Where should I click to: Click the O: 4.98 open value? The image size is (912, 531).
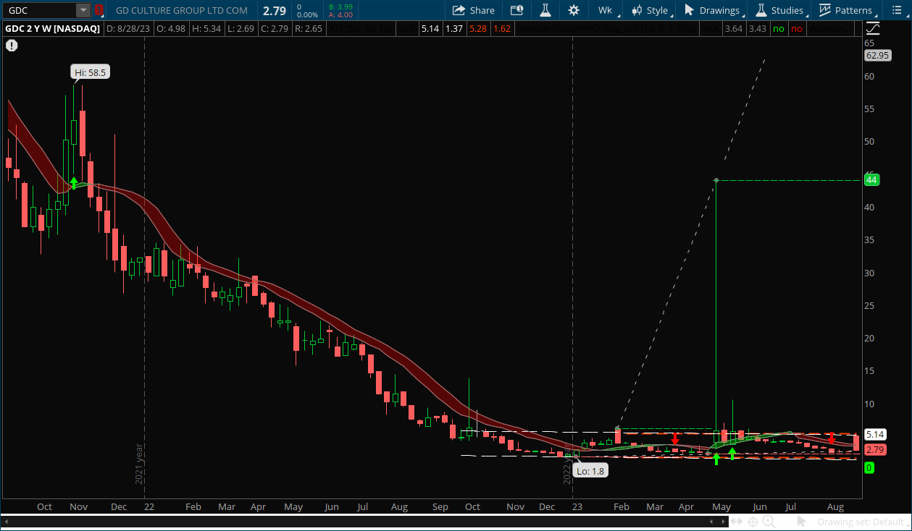click(x=171, y=28)
